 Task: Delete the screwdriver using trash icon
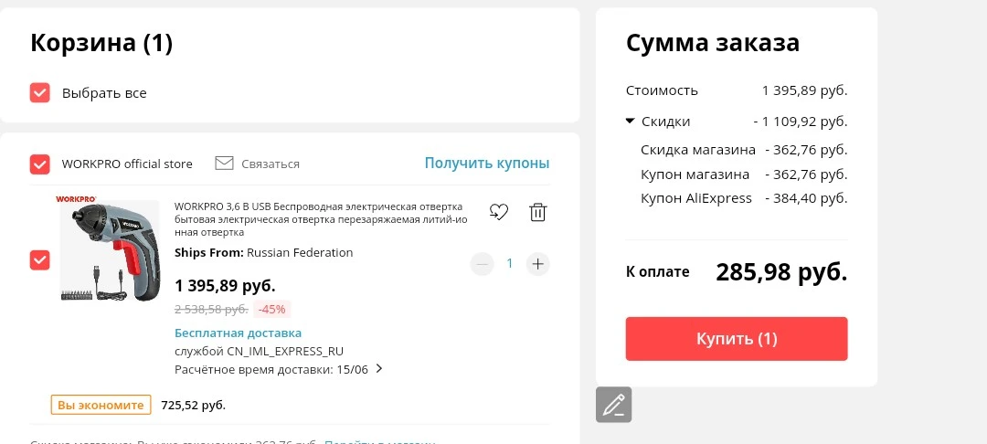(537, 212)
